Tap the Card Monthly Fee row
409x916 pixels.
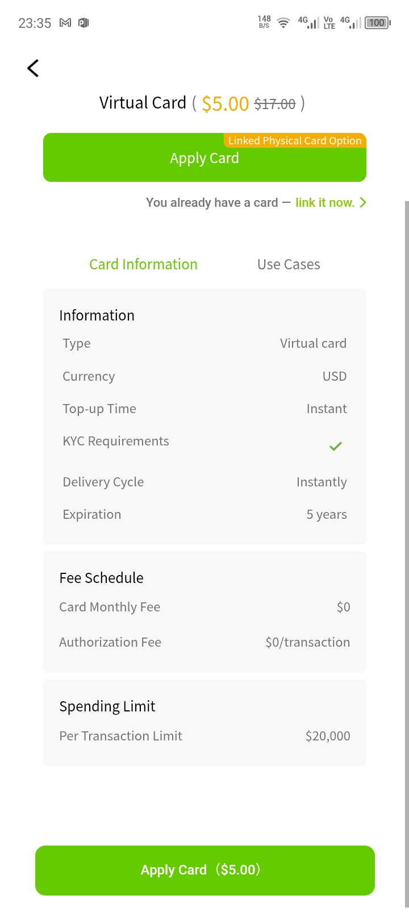click(204, 607)
